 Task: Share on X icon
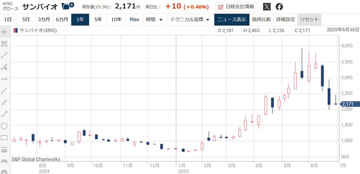tap(266, 7)
